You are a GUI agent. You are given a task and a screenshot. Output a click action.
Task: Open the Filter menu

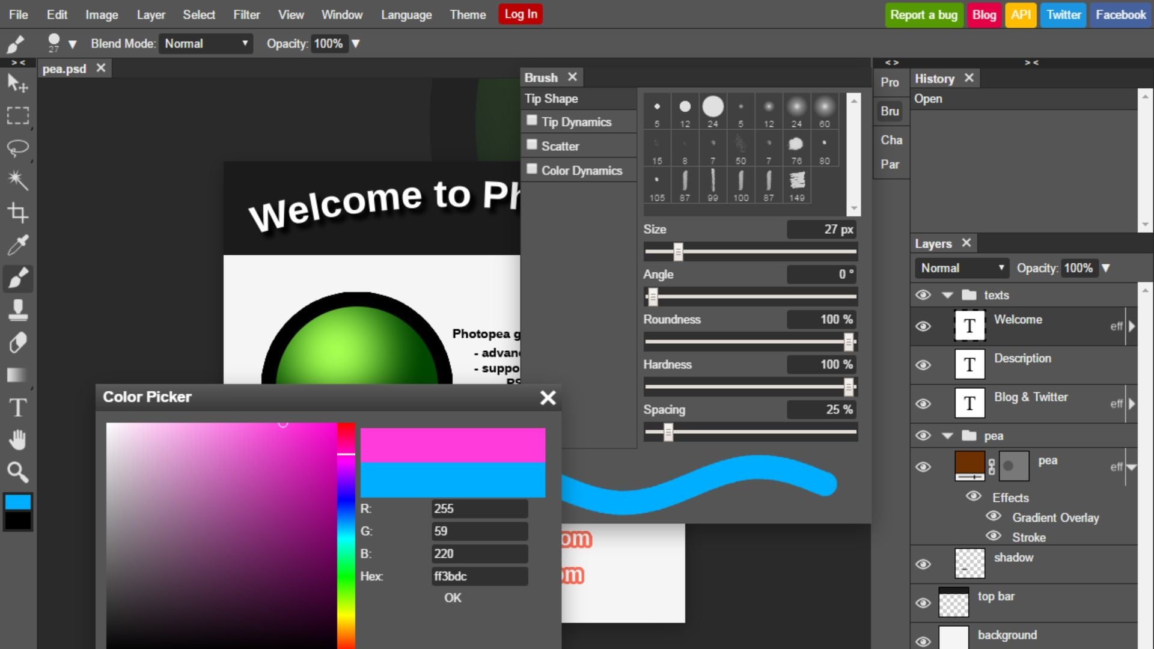click(246, 14)
